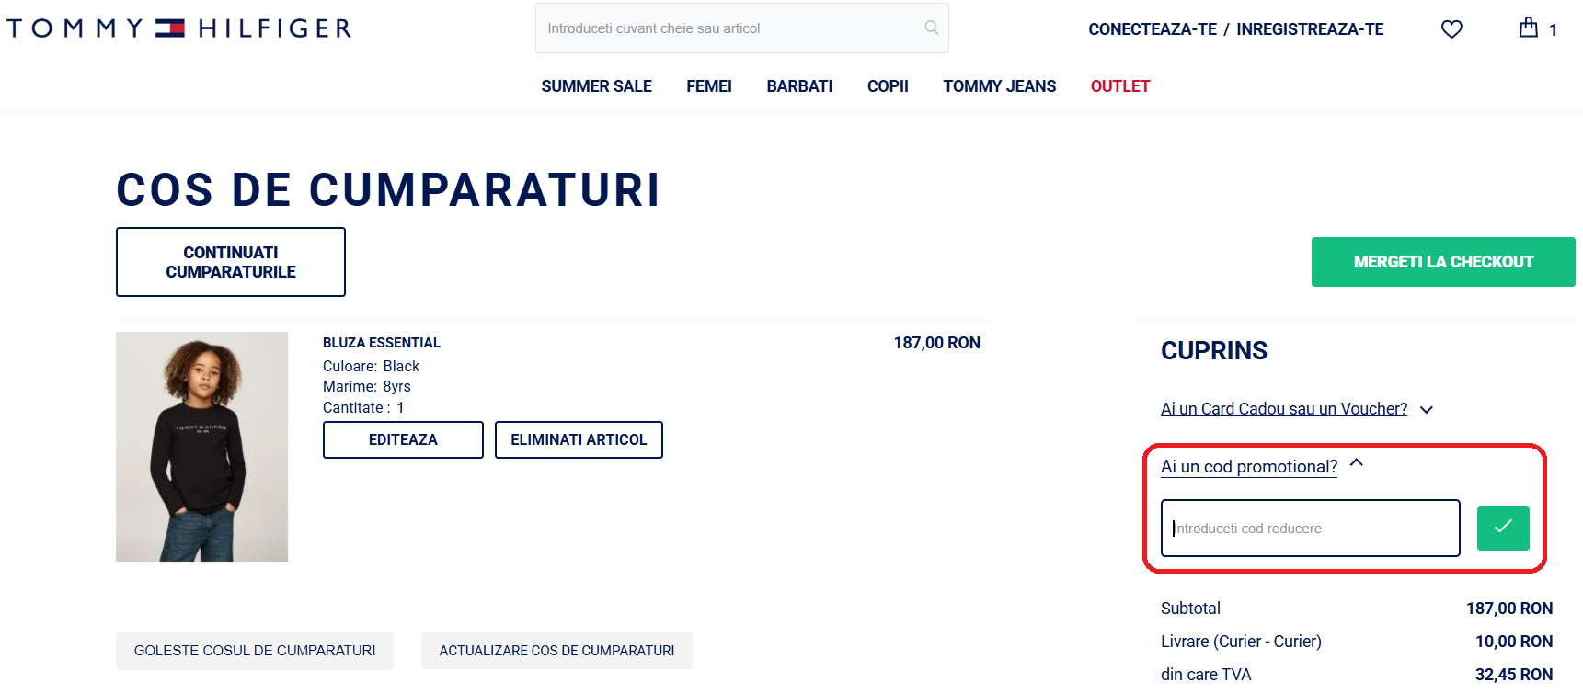
Task: Open the Summer Sale menu
Action: [596, 86]
